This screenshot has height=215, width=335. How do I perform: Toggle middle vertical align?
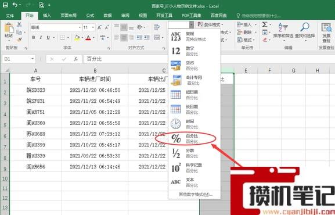point(124,27)
